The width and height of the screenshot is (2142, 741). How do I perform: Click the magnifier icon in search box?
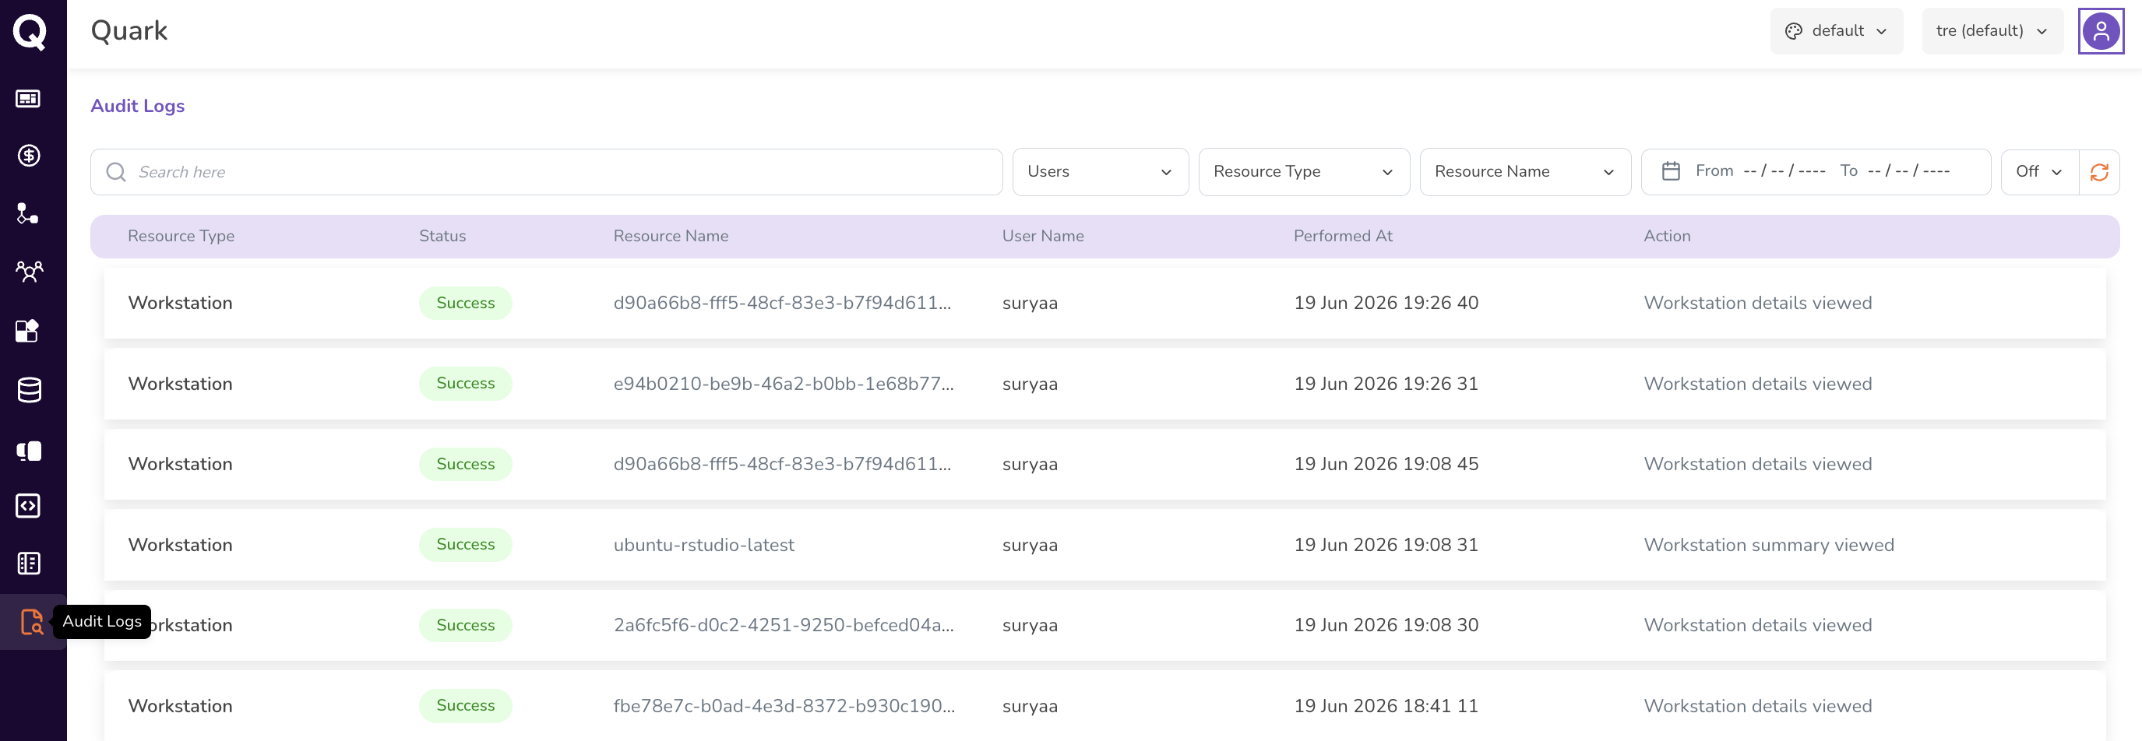116,172
